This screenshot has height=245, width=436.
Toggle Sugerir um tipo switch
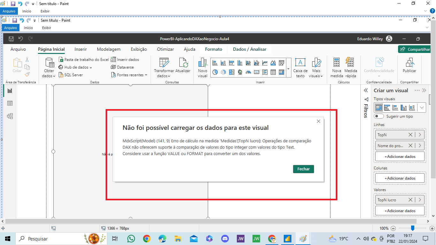point(379,116)
